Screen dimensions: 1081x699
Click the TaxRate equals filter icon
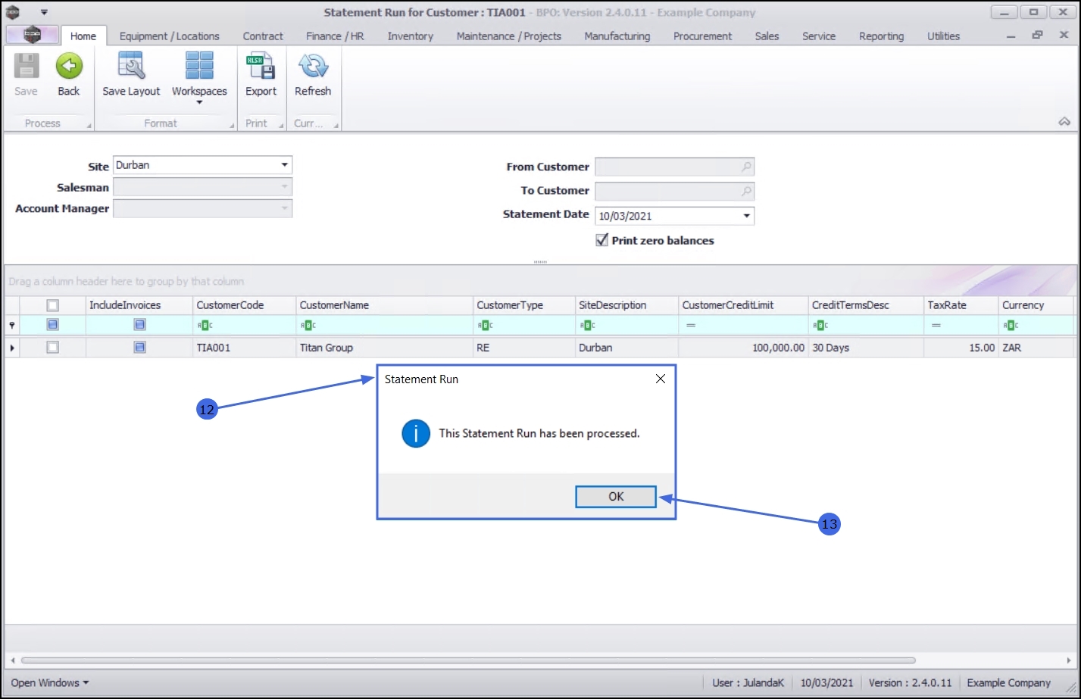point(936,326)
